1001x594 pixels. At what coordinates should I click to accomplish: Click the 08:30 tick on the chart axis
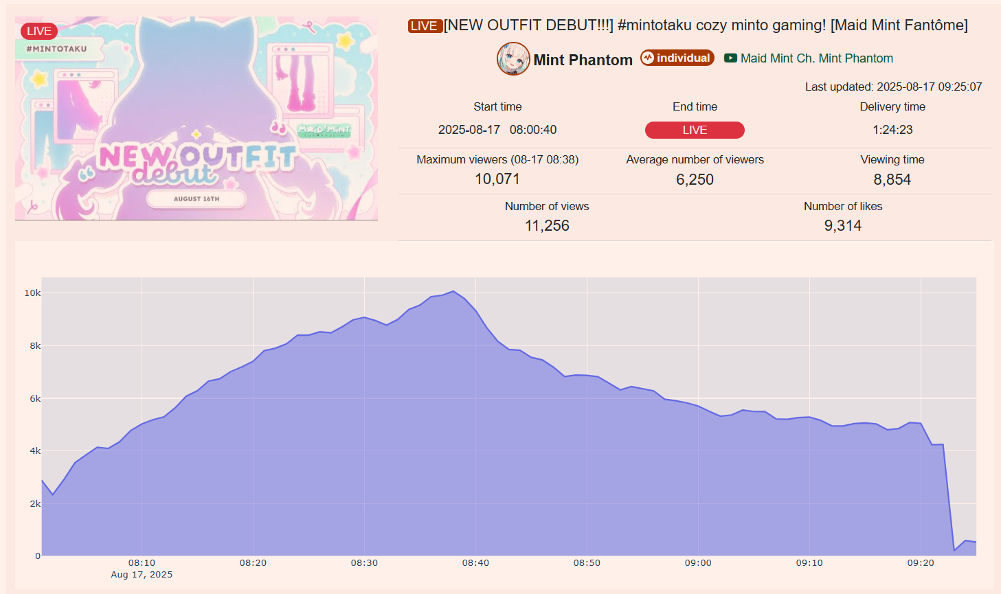click(364, 562)
